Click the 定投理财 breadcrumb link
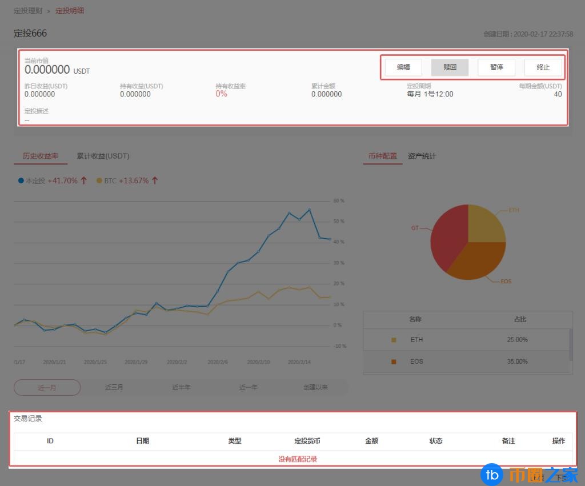Image resolution: width=585 pixels, height=486 pixels. [x=28, y=11]
